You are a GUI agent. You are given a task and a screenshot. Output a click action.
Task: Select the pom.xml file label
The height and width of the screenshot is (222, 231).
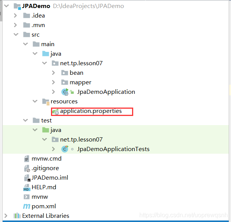pyautogui.click(x=44, y=206)
